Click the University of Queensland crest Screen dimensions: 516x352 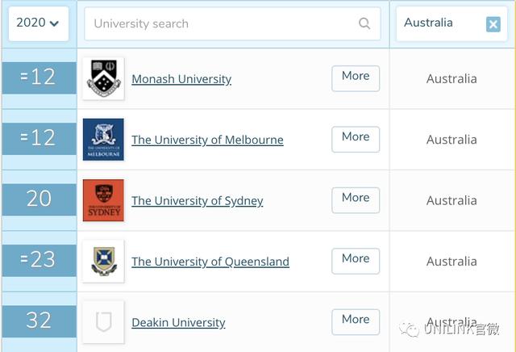point(103,262)
